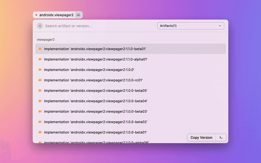261x163 pixels.
Task: Click the Maven icon on the 1.0.0-rc01 row
Action: click(40, 80)
